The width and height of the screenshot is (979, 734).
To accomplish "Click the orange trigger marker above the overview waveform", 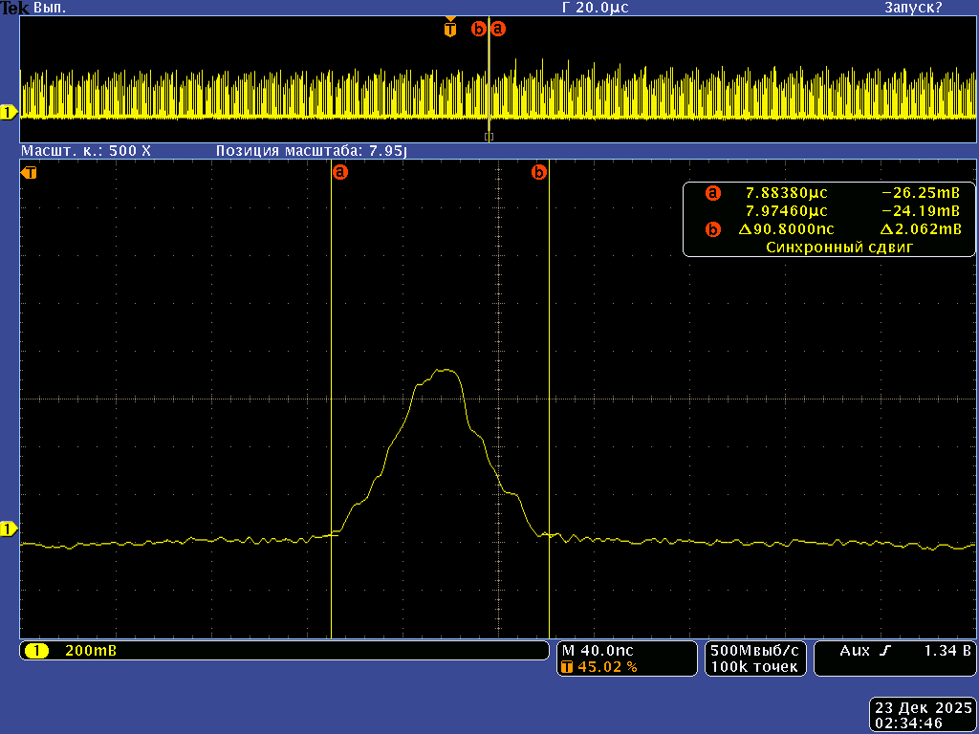I will tap(450, 29).
